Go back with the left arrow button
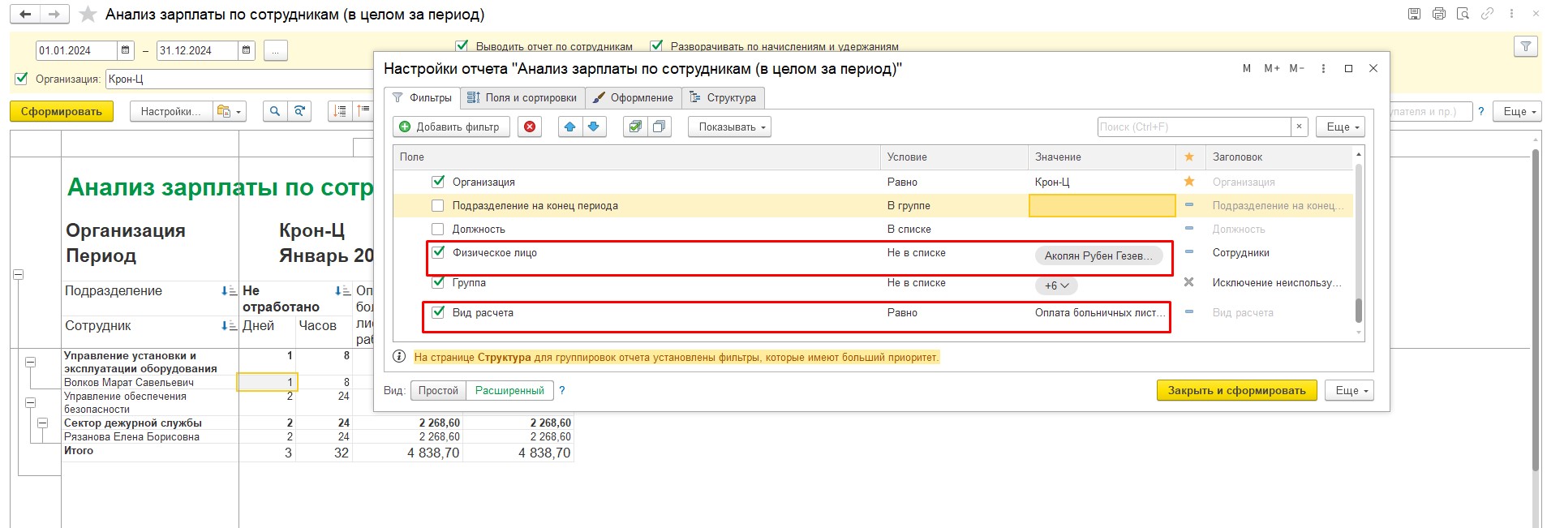 [x=26, y=15]
